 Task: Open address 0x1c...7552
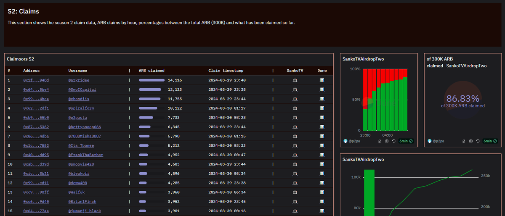pos(36,145)
